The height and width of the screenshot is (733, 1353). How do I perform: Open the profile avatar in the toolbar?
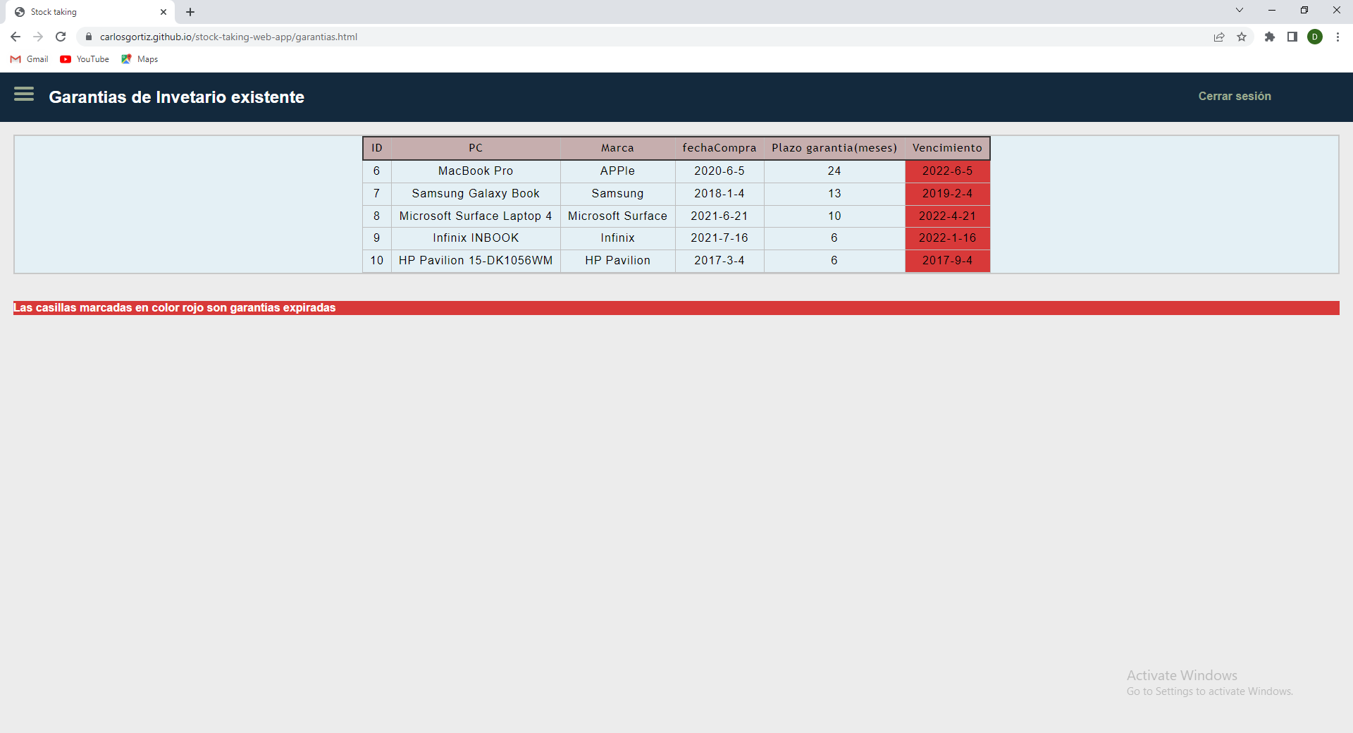pyautogui.click(x=1316, y=37)
